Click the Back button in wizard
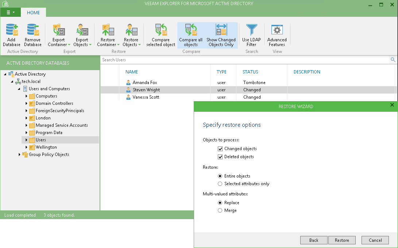398x248 pixels. click(x=314, y=240)
